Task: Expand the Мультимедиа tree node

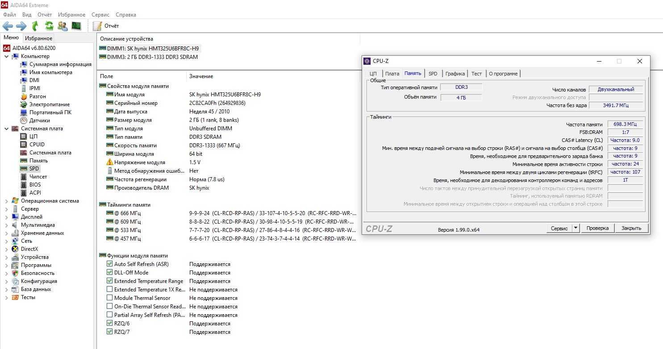Action: [x=6, y=225]
